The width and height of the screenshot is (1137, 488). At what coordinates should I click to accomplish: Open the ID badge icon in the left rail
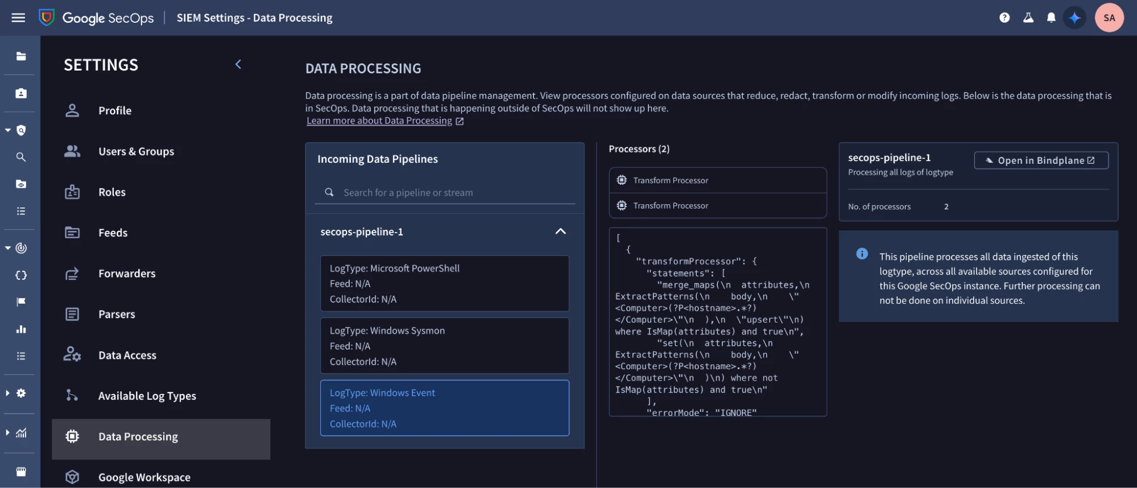coord(21,93)
